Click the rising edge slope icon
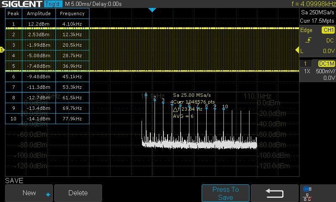 [308, 40]
